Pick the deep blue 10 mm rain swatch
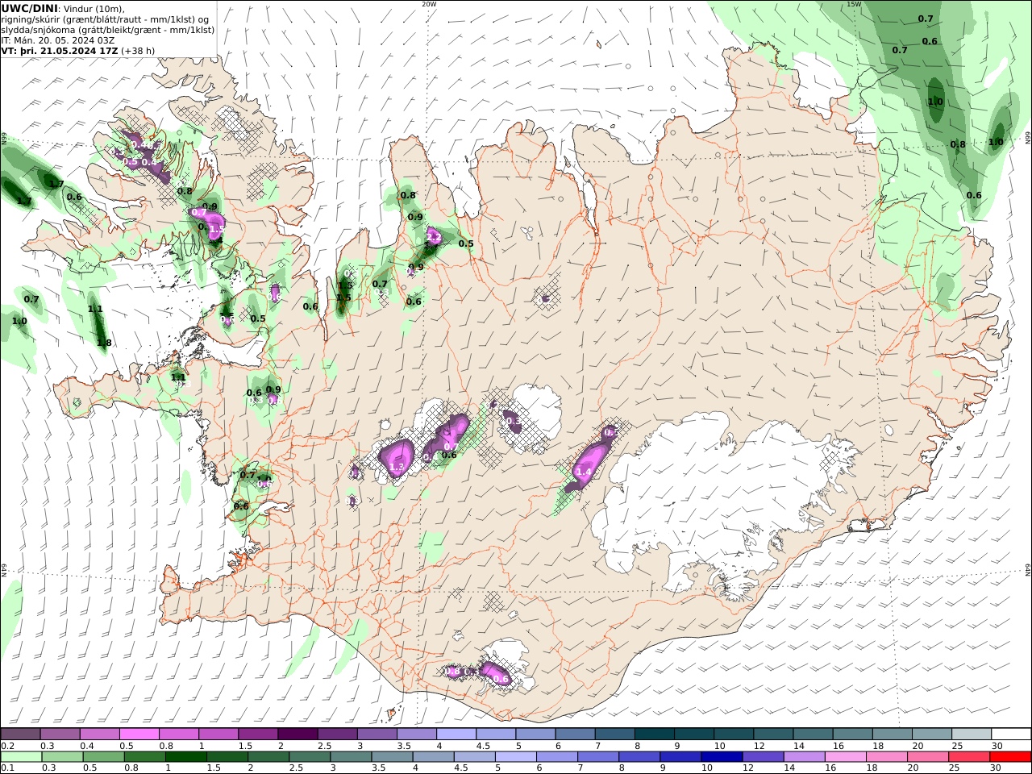The width and height of the screenshot is (1032, 774). point(722,756)
